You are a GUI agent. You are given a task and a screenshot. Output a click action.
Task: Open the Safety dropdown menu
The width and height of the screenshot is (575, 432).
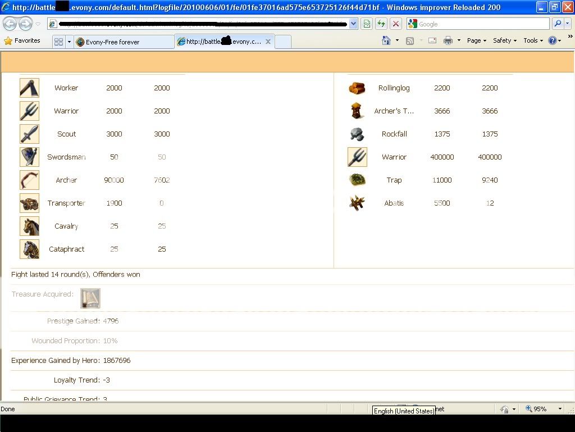point(504,40)
